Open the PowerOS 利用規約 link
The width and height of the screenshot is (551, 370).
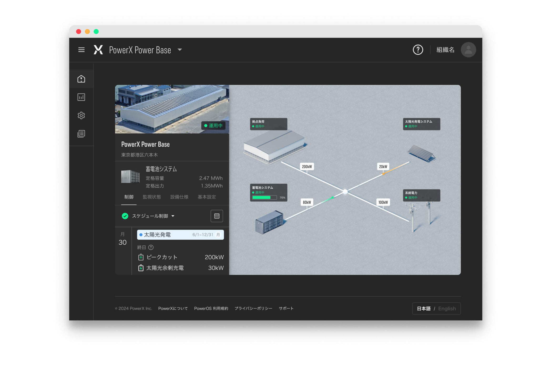click(x=211, y=308)
